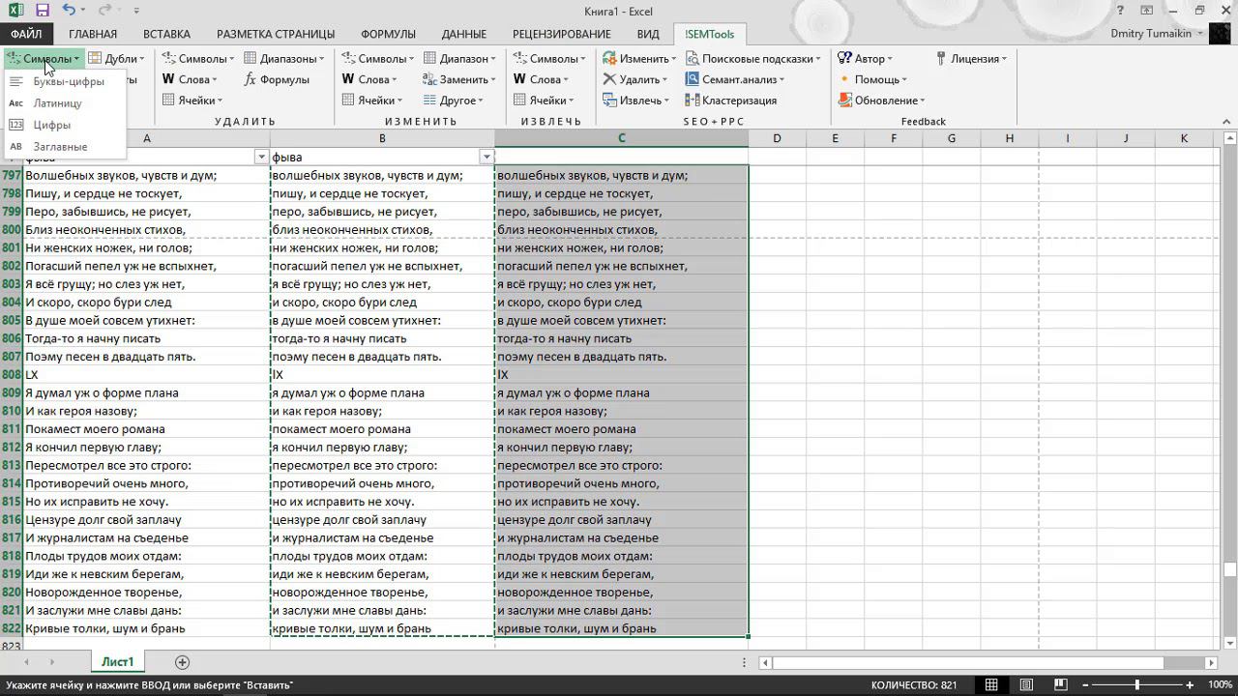The image size is (1238, 696).
Task: Open the Поисковые подсказки dropdown
Action: pos(753,59)
